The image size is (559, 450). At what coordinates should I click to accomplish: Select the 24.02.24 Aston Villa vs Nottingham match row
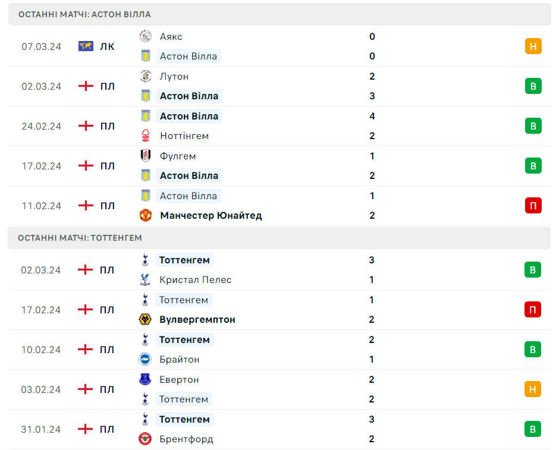click(279, 126)
